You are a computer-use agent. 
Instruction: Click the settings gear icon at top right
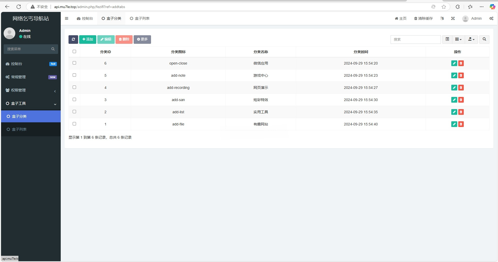[x=491, y=18]
